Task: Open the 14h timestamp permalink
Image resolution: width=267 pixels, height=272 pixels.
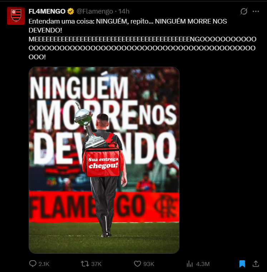Action: tap(124, 11)
